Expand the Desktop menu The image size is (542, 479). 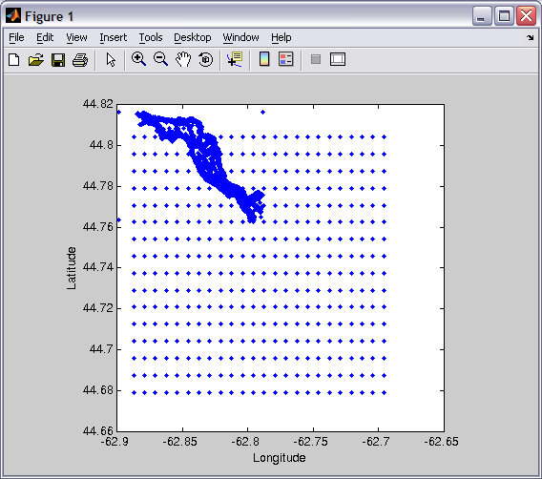point(192,37)
